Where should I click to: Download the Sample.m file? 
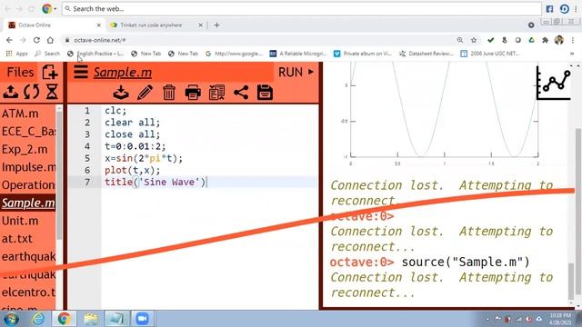click(121, 93)
